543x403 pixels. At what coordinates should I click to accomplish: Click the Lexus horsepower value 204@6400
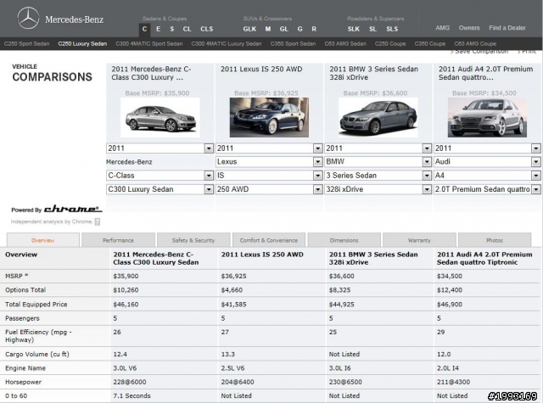coord(238,383)
